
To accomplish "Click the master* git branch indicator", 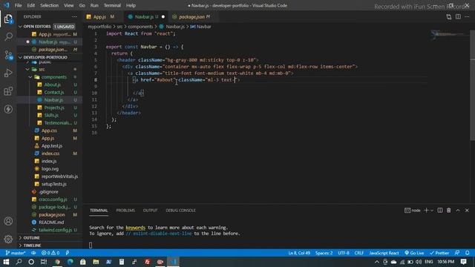I will point(15,253).
